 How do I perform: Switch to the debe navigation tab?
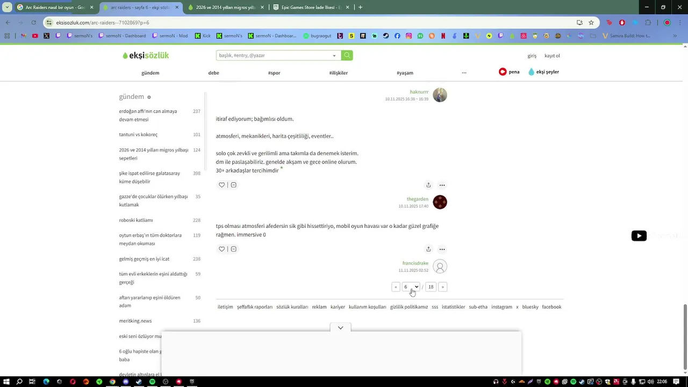coord(213,73)
